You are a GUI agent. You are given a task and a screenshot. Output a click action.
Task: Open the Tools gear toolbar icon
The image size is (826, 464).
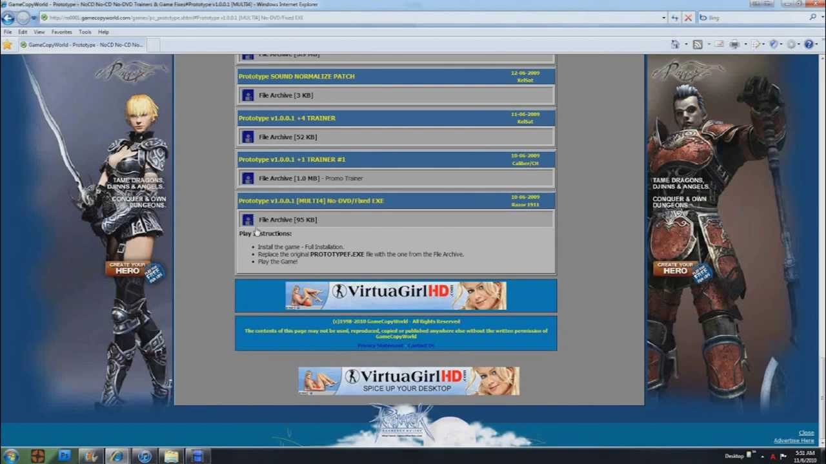point(791,44)
